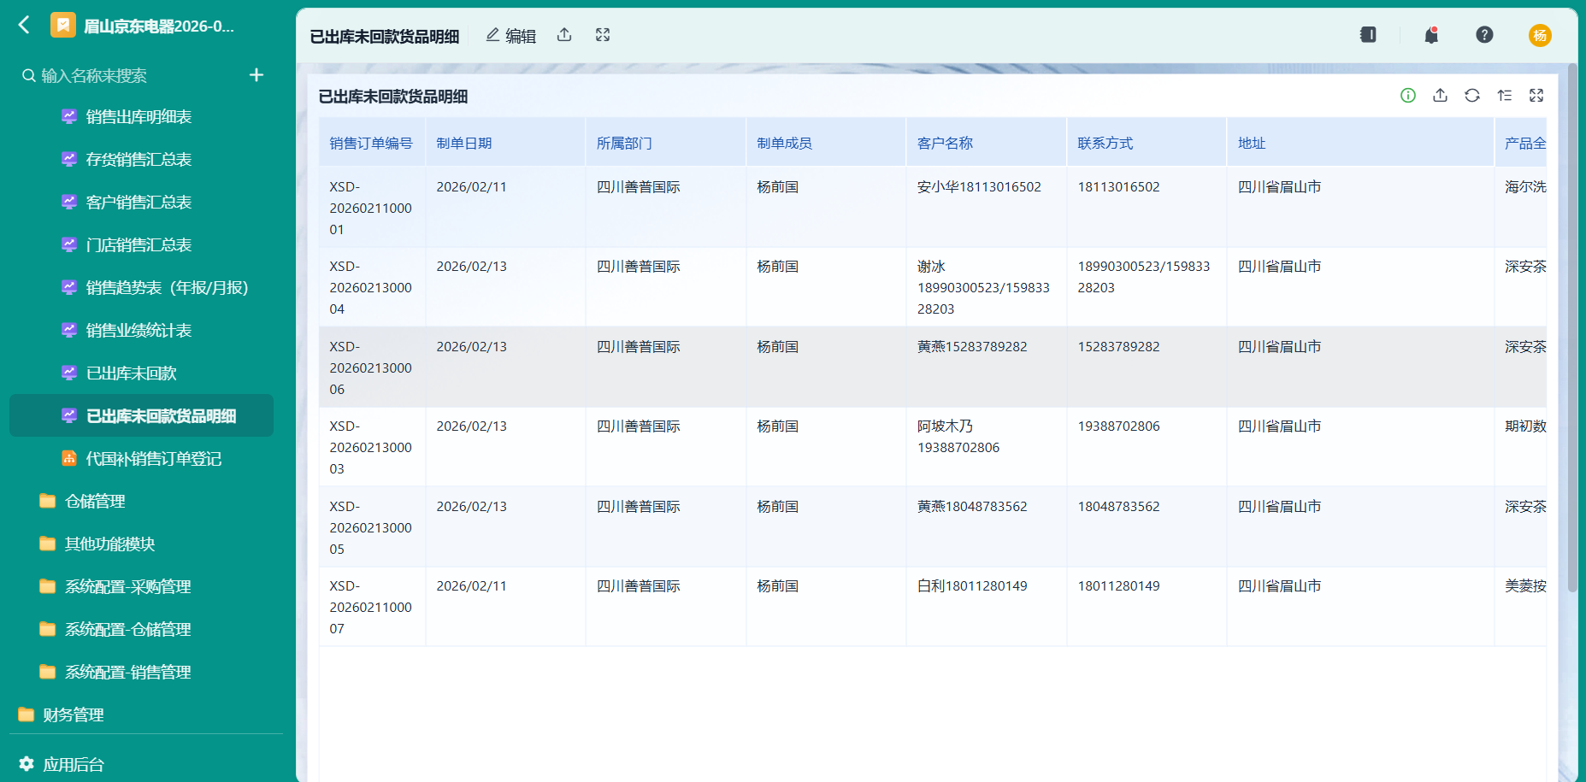Screen dimensions: 1586x782
Task: Click the 制单成员 column header
Action: point(826,144)
